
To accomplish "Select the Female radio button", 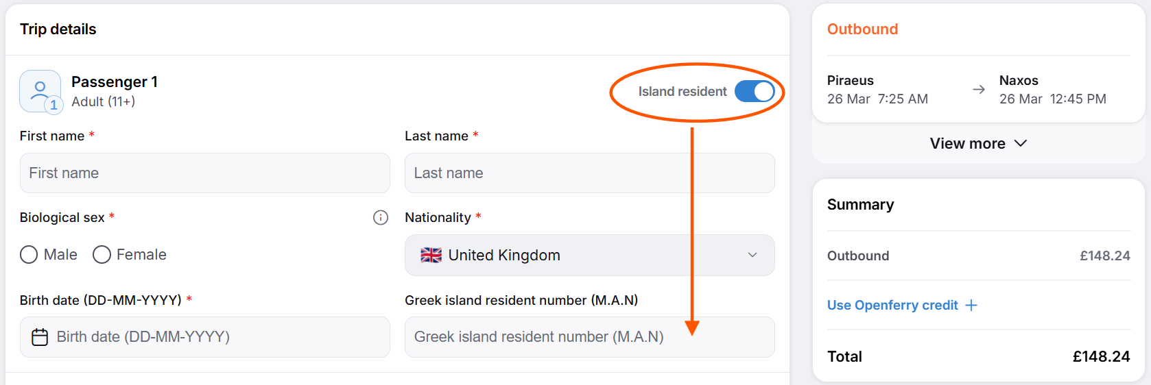I will (x=102, y=255).
